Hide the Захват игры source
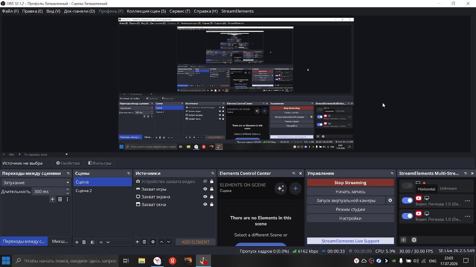The image size is (476, 267). pyautogui.click(x=205, y=189)
